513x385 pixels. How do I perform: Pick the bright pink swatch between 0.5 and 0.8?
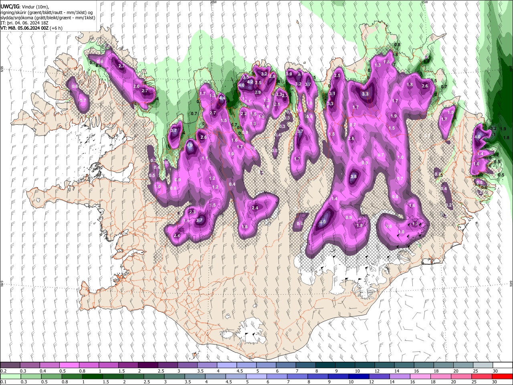point(69,365)
